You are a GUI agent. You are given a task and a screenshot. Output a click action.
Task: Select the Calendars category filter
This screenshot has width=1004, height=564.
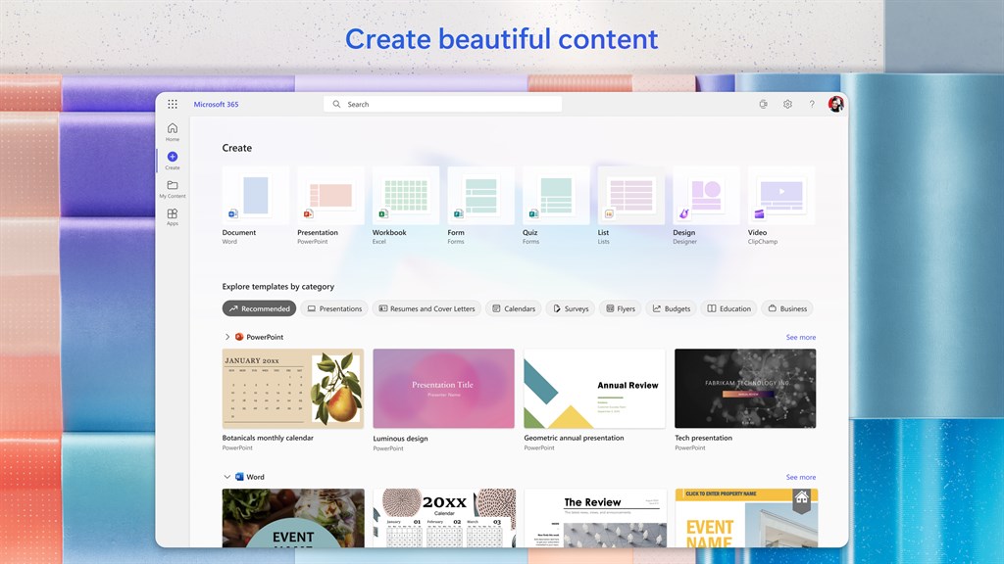514,308
